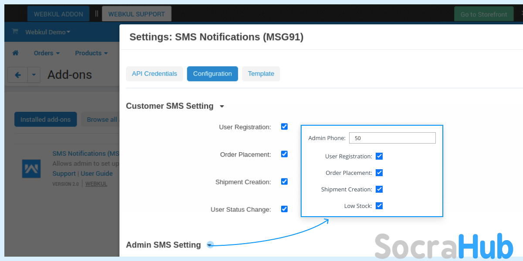The width and height of the screenshot is (523, 261).
Task: Disable customer Shipment Creation checkbox
Action: point(284,181)
